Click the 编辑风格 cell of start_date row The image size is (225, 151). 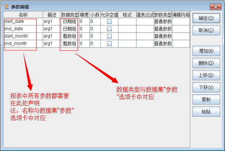point(181,21)
